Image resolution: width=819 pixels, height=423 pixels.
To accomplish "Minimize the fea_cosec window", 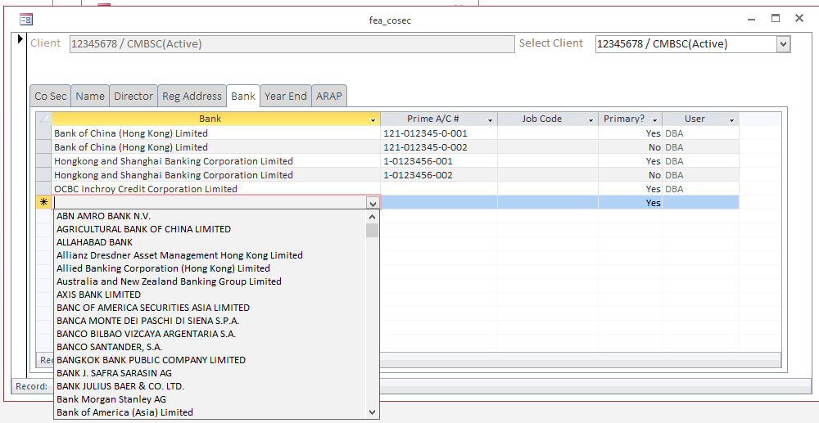I will click(752, 19).
